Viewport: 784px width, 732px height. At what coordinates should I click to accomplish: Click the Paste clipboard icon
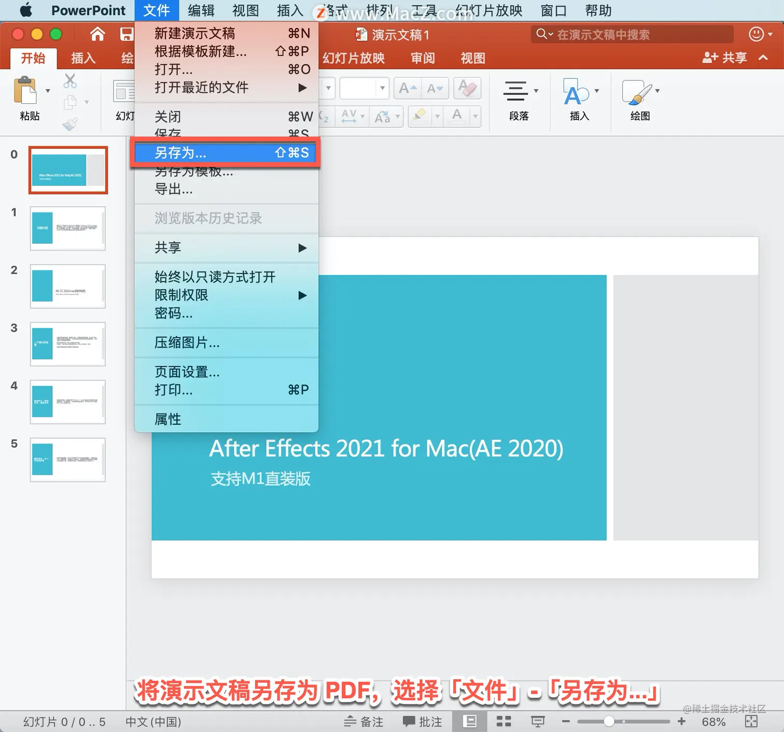click(x=25, y=91)
